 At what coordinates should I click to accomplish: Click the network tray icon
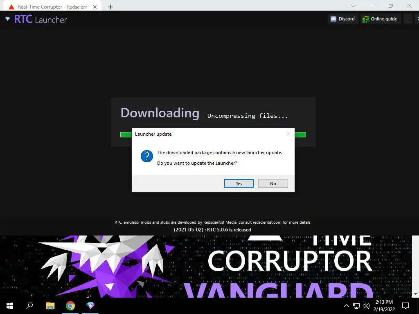[356, 306]
